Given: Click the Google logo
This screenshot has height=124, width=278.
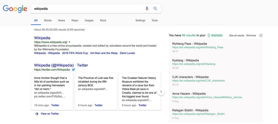Looking at the screenshot, I should pyautogui.click(x=15, y=9).
